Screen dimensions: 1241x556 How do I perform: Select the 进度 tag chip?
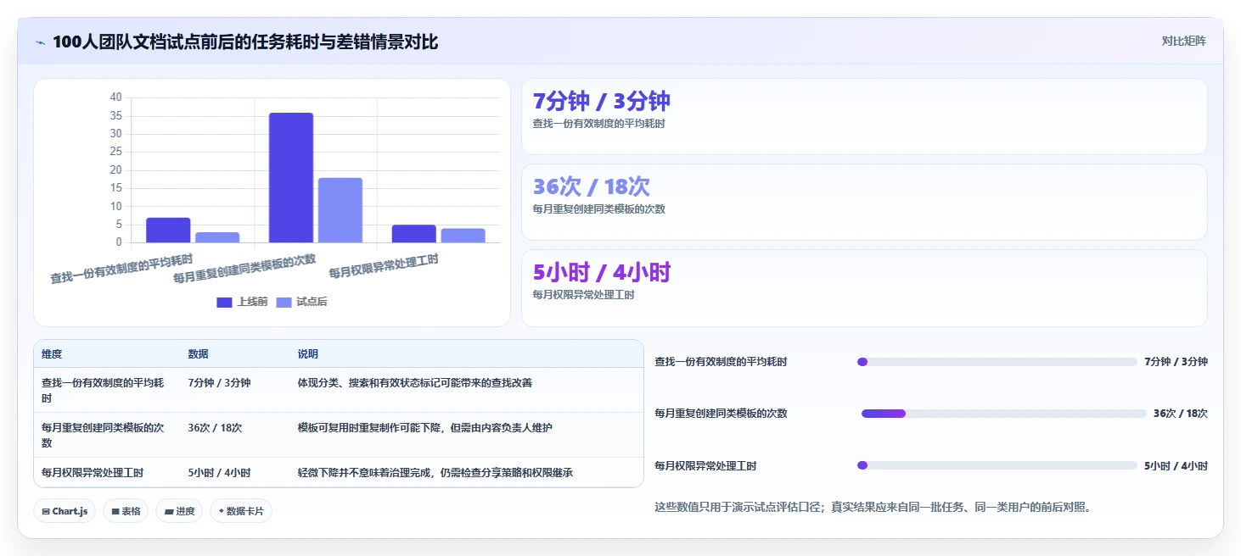tap(179, 511)
